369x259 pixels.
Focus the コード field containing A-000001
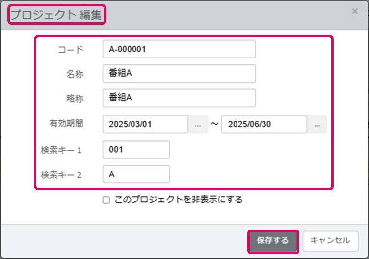[x=179, y=49]
